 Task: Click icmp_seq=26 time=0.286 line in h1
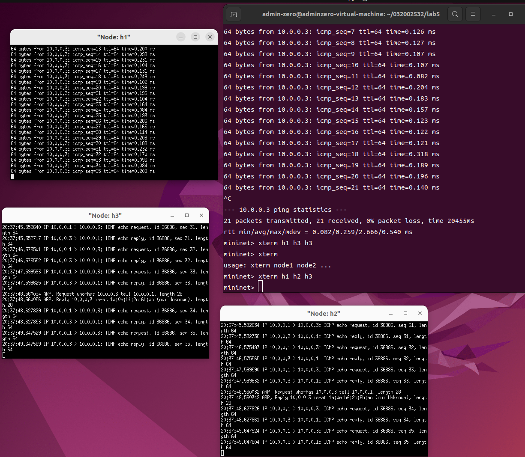click(x=83, y=121)
